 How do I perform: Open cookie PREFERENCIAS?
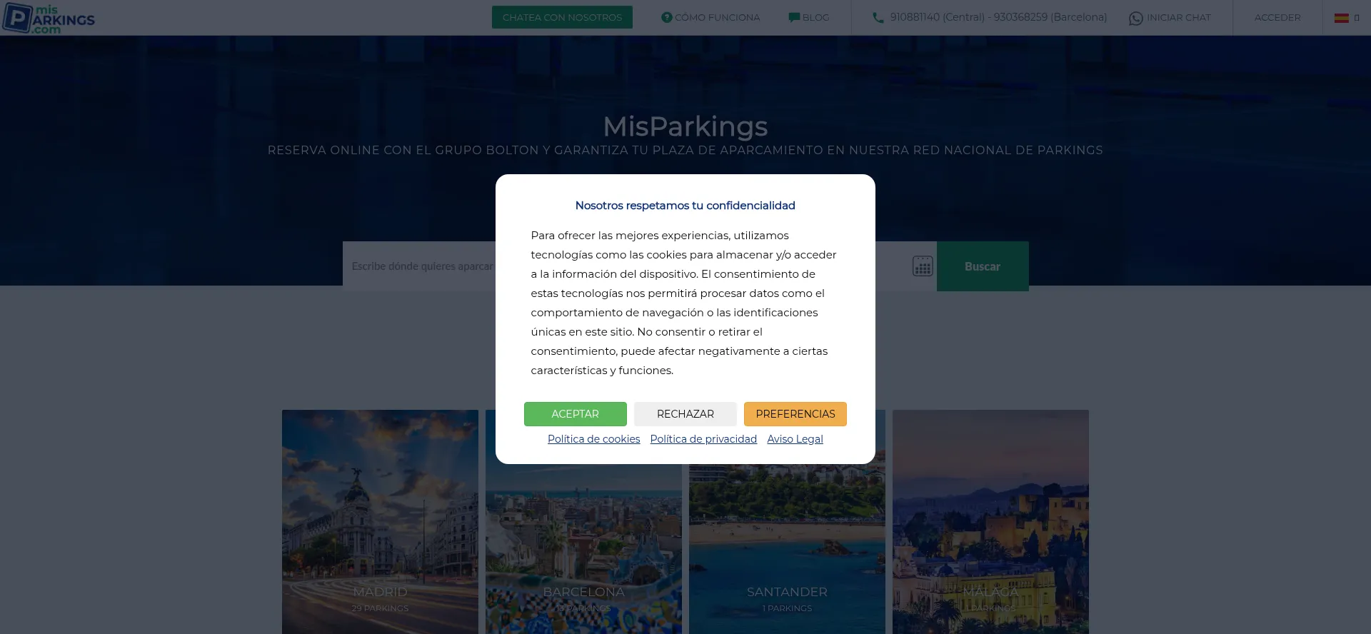(795, 414)
